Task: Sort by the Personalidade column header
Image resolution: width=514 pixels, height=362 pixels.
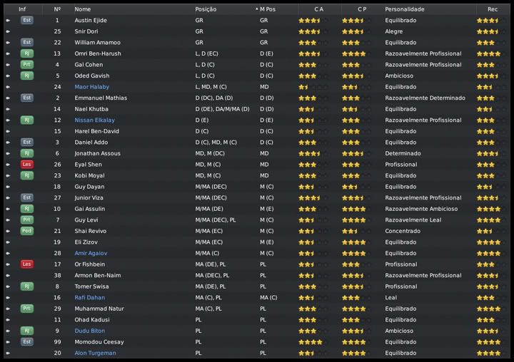Action: (x=404, y=9)
